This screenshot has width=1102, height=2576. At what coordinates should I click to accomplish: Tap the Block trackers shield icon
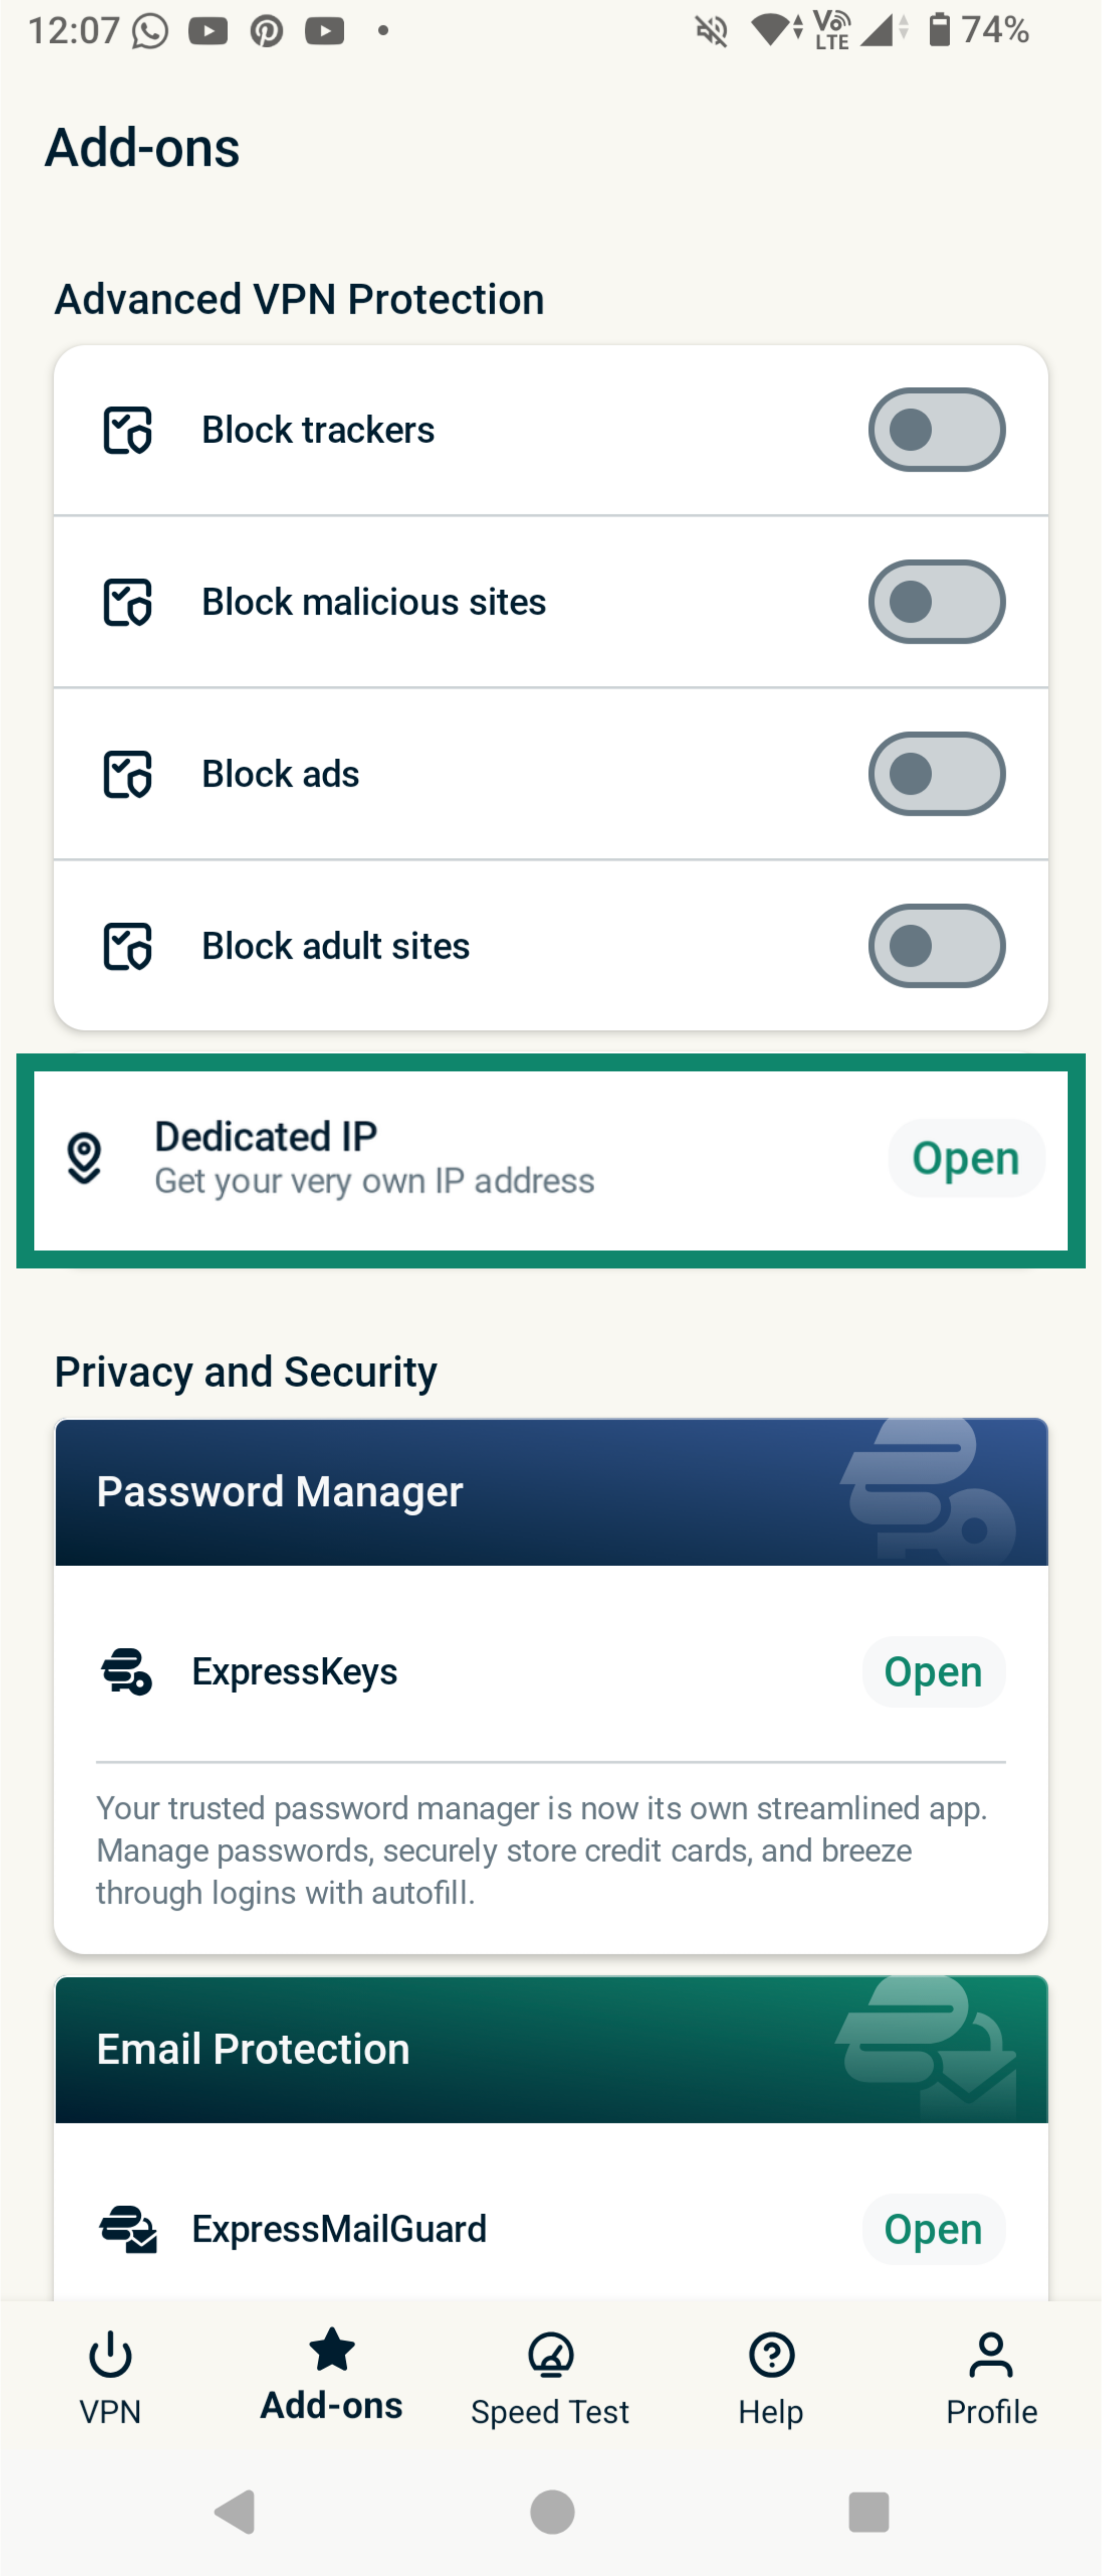click(x=128, y=430)
